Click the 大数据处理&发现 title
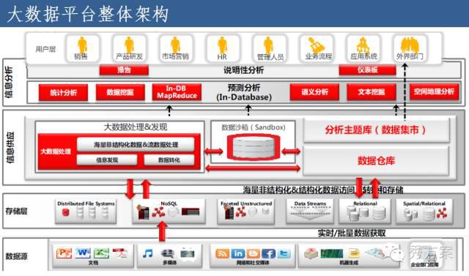 135,127
